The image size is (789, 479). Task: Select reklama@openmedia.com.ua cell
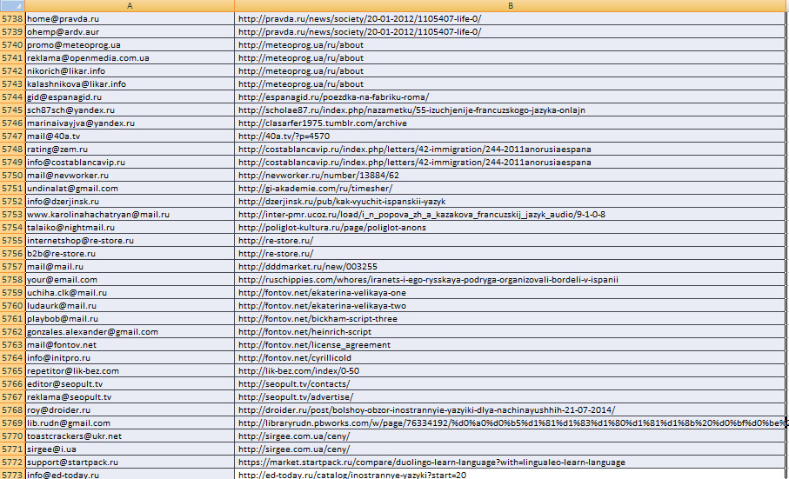click(130, 57)
